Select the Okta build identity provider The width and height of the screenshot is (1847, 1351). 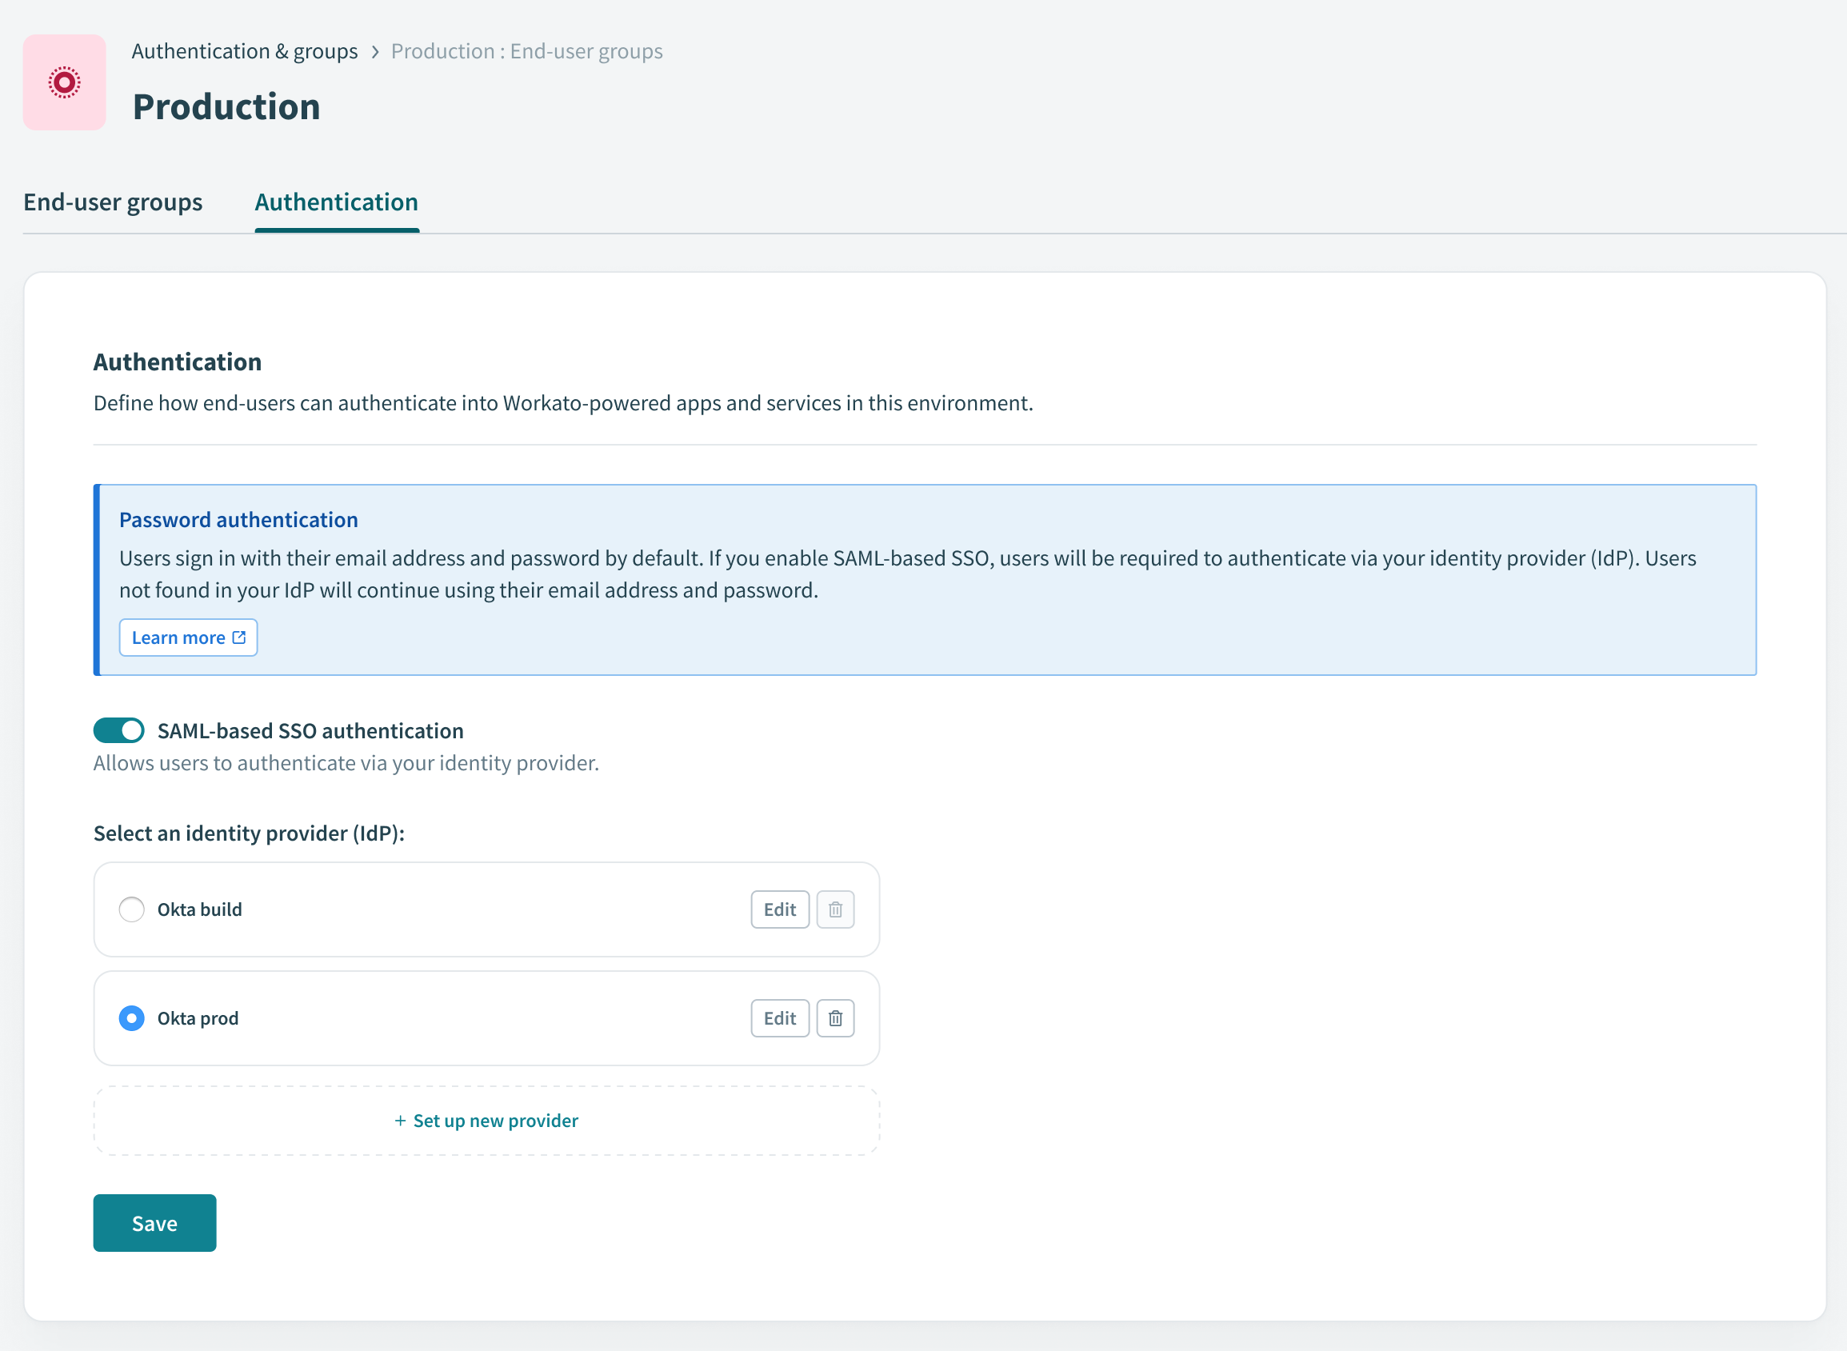[x=132, y=909]
